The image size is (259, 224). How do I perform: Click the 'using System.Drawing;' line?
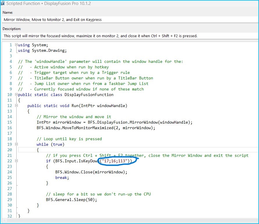[42, 51]
